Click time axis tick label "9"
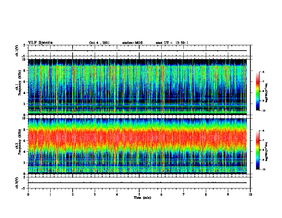282x218 pixels. click(228, 194)
